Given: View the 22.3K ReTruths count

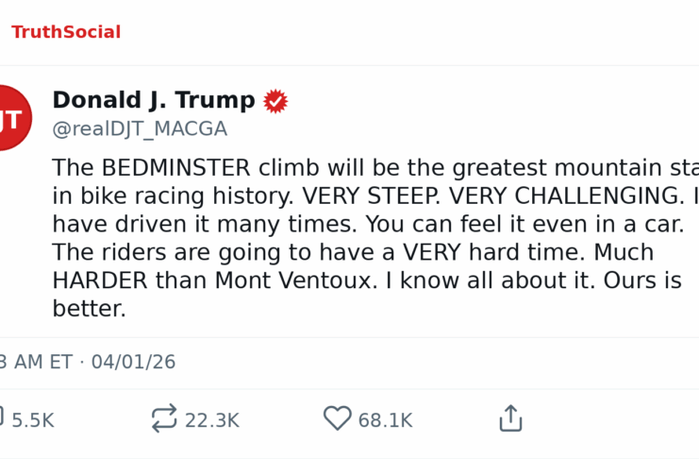Looking at the screenshot, I should (x=212, y=420).
